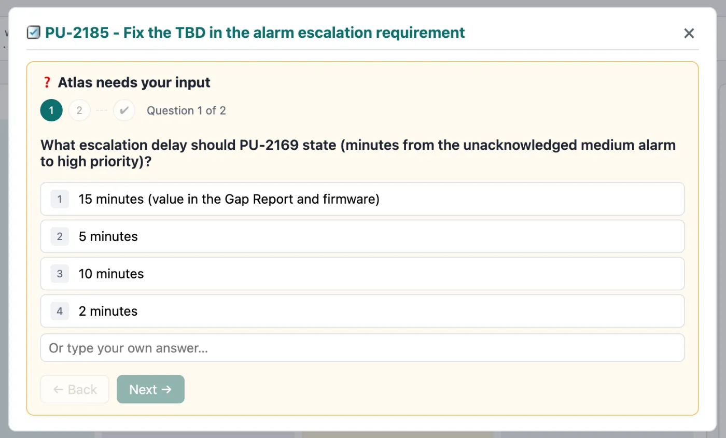Image resolution: width=726 pixels, height=438 pixels.
Task: Click the number 1 badge
Action: point(60,199)
